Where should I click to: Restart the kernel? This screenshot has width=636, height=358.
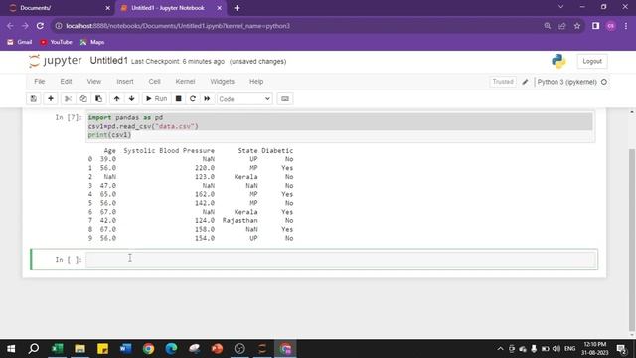193,99
